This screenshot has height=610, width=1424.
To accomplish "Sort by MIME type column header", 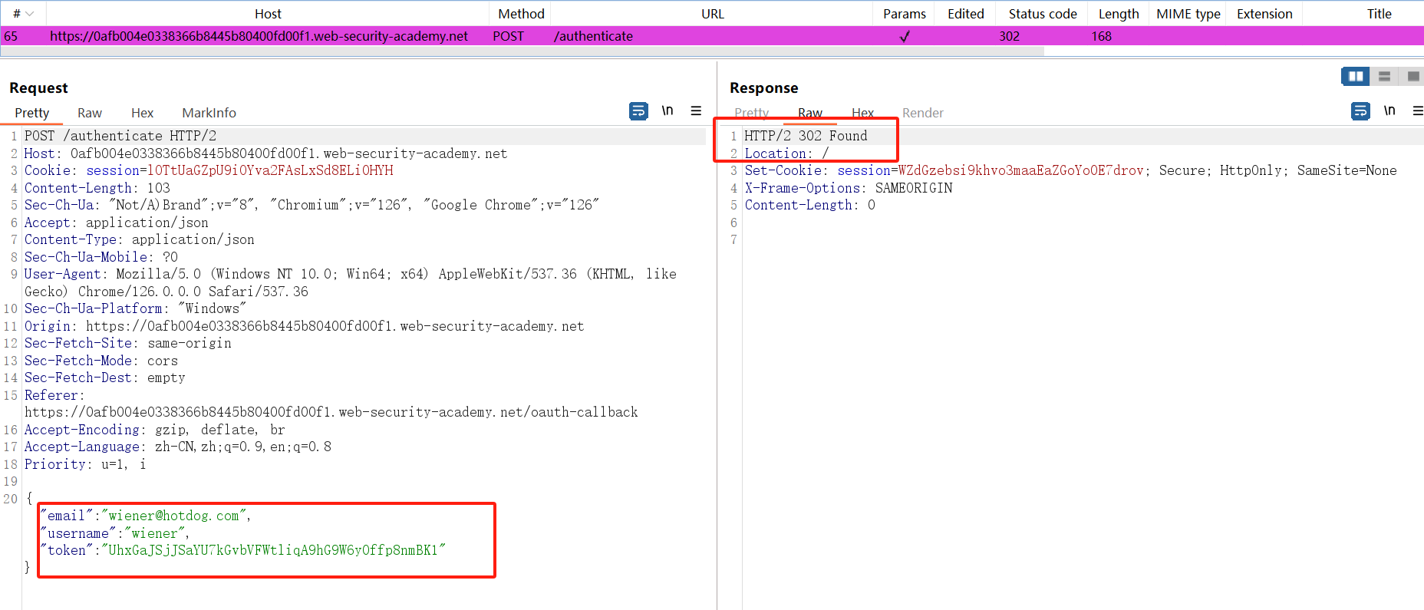I will (x=1188, y=14).
